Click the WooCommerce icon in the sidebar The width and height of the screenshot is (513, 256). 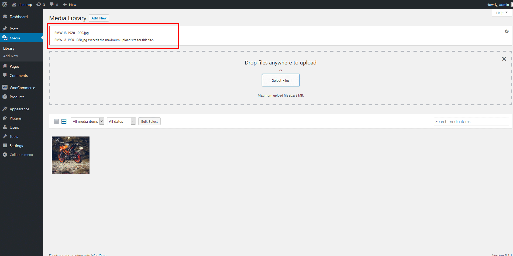[5, 87]
